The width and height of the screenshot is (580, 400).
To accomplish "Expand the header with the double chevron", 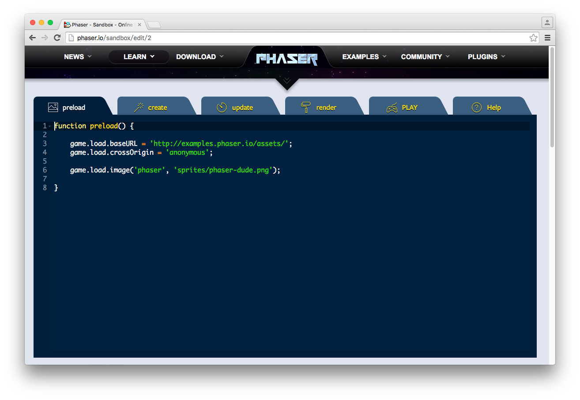I will click(287, 81).
